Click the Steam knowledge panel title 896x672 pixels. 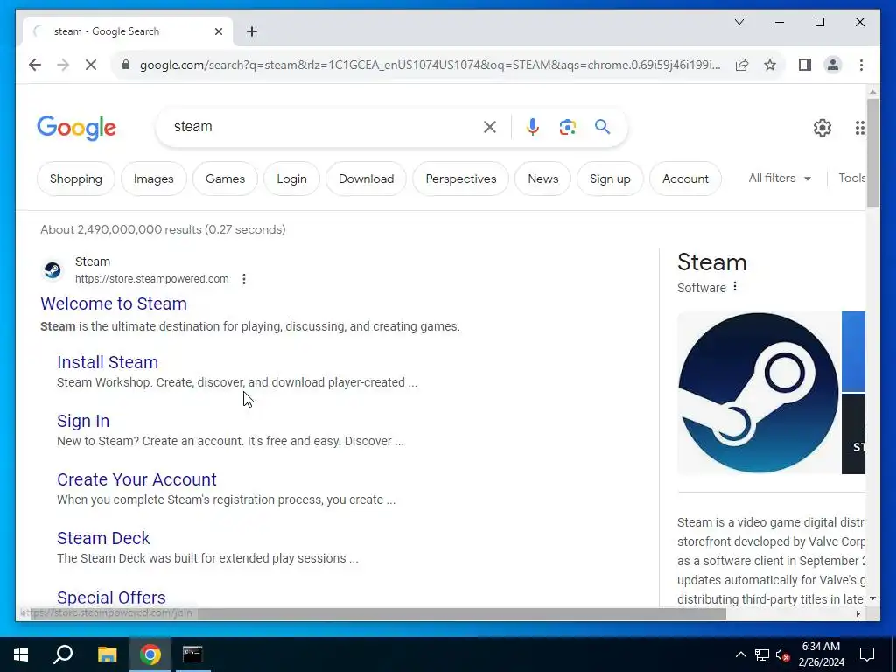(712, 262)
